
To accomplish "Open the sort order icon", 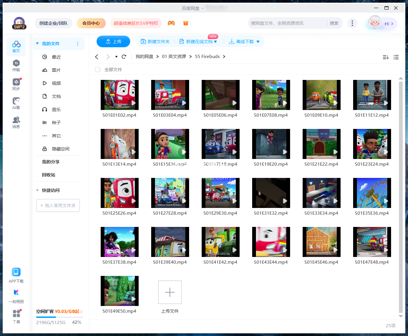I will [x=386, y=57].
